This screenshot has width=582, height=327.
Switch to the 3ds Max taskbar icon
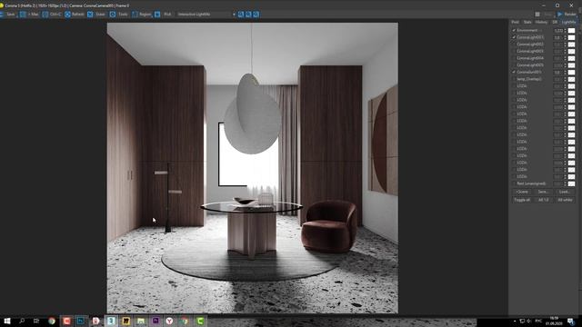[x=111, y=321]
